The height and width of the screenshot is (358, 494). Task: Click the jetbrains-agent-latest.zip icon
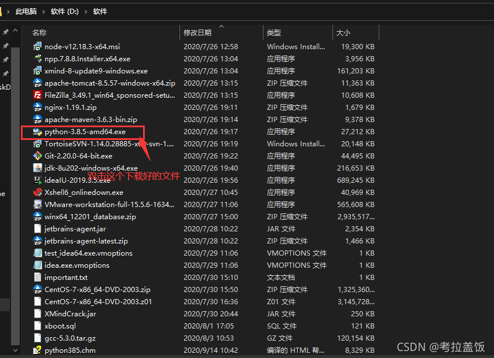click(38, 241)
